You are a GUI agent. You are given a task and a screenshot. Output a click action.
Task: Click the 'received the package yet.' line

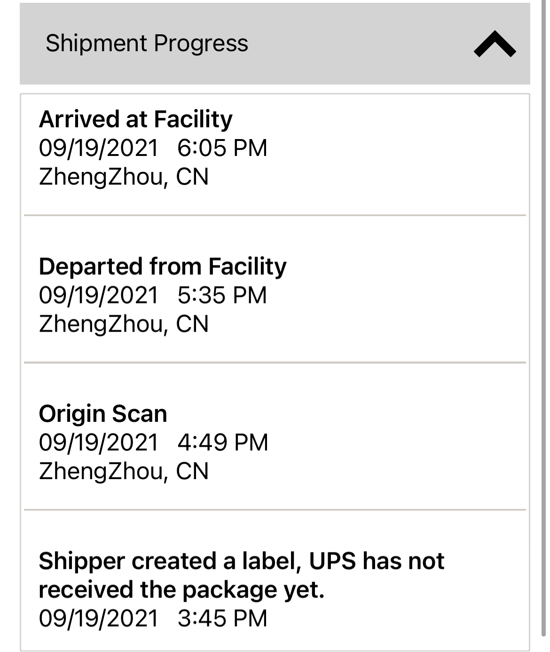181,590
